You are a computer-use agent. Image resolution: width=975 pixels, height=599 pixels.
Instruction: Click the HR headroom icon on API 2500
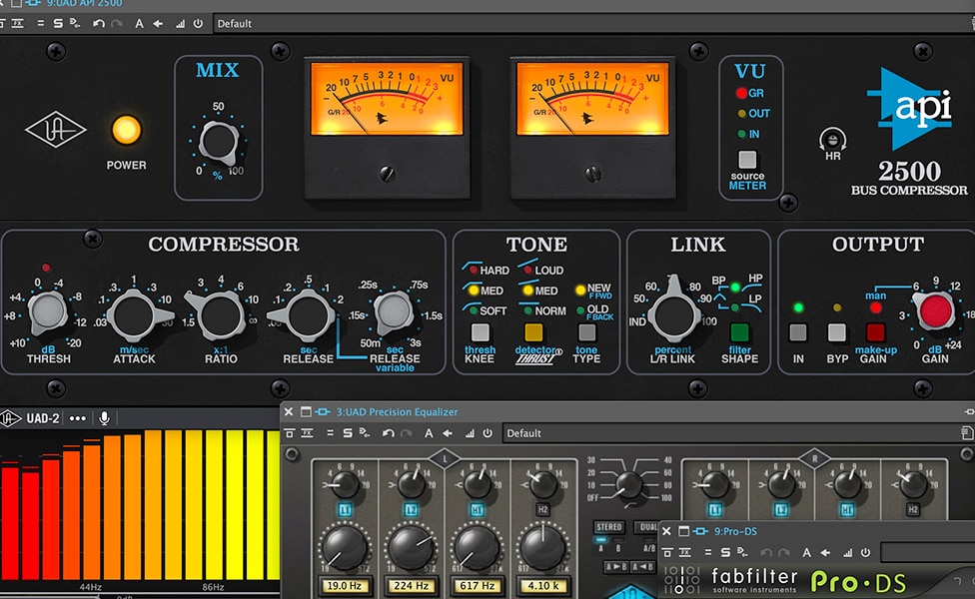coord(832,139)
